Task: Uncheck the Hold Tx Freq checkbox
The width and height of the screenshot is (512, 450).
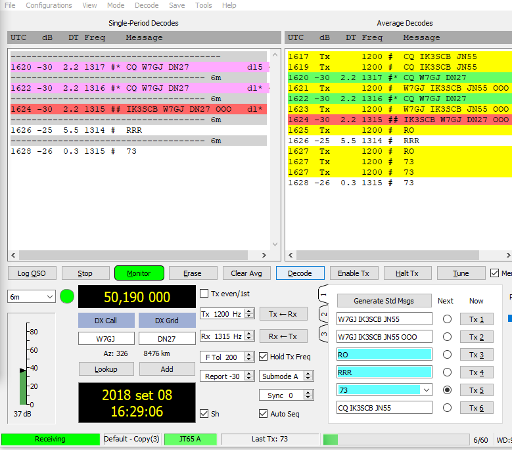Action: click(264, 357)
